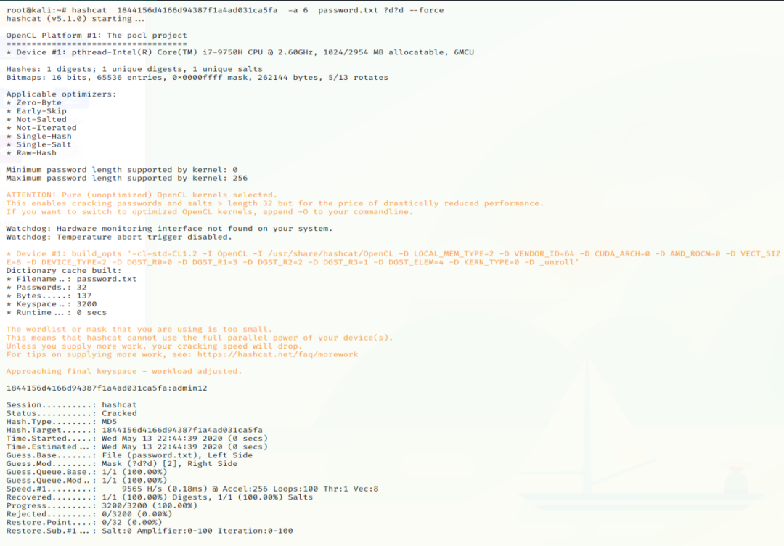Image resolution: width=784 pixels, height=546 pixels.
Task: Click the Progress 3200/3200 line
Action: click(x=102, y=505)
